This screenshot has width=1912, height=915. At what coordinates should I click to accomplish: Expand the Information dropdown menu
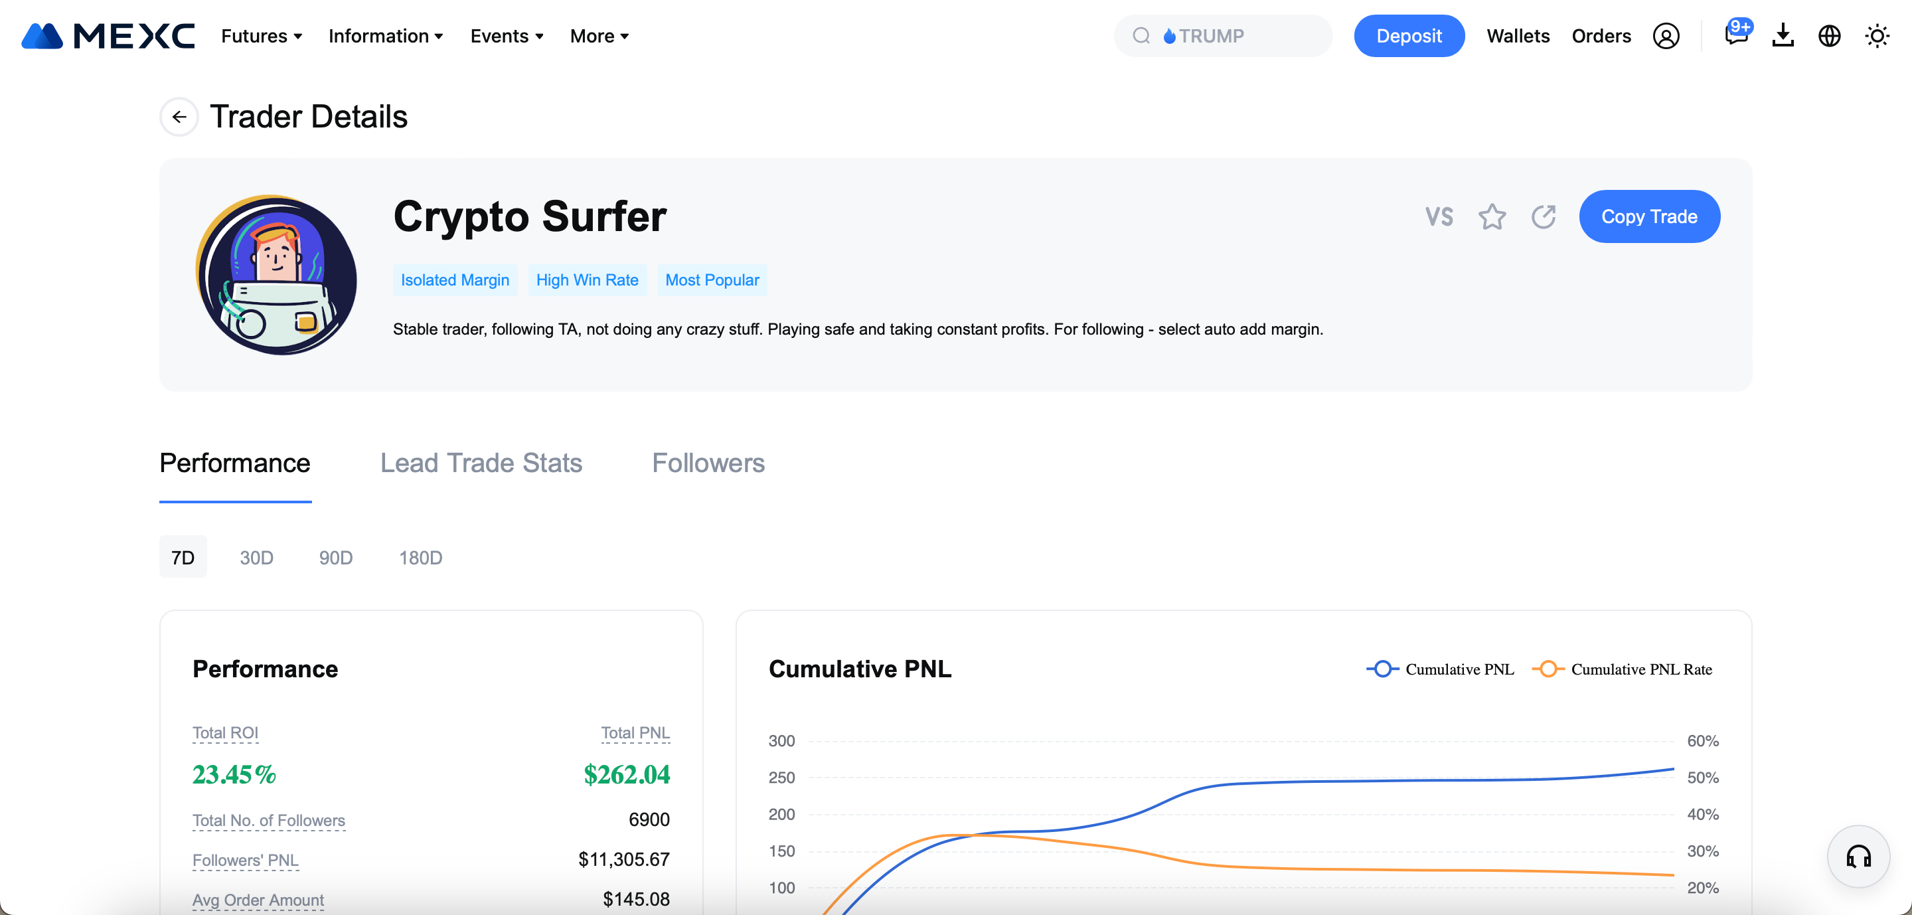[386, 36]
